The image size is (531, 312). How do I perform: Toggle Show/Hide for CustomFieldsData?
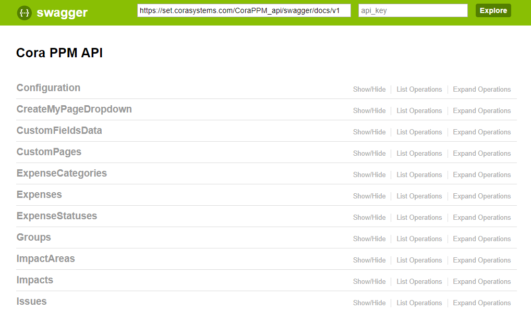pyautogui.click(x=369, y=132)
